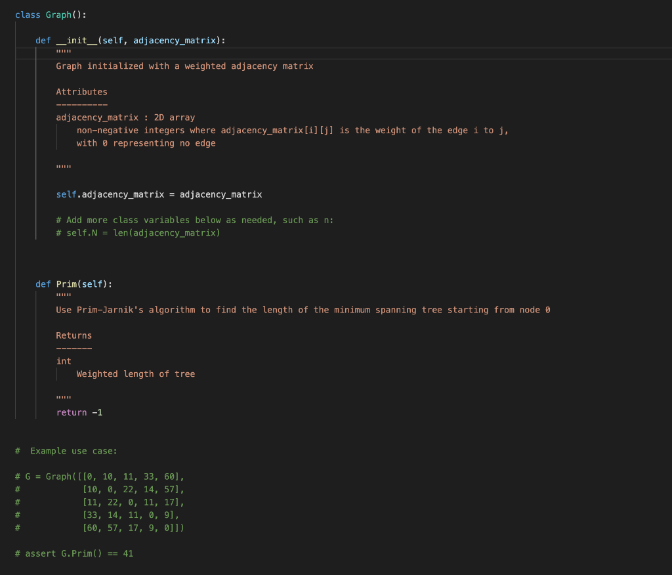Click the opening docstring triple quotes
The height and width of the screenshot is (575, 672).
pyautogui.click(x=61, y=53)
